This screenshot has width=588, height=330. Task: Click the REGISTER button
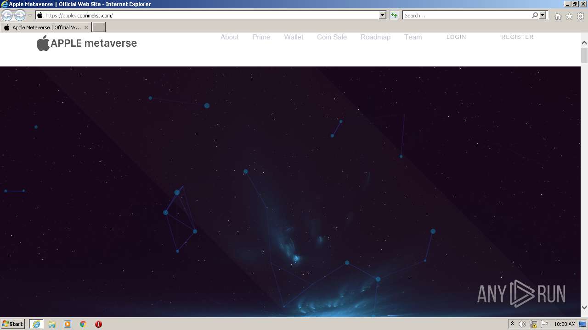tap(517, 37)
